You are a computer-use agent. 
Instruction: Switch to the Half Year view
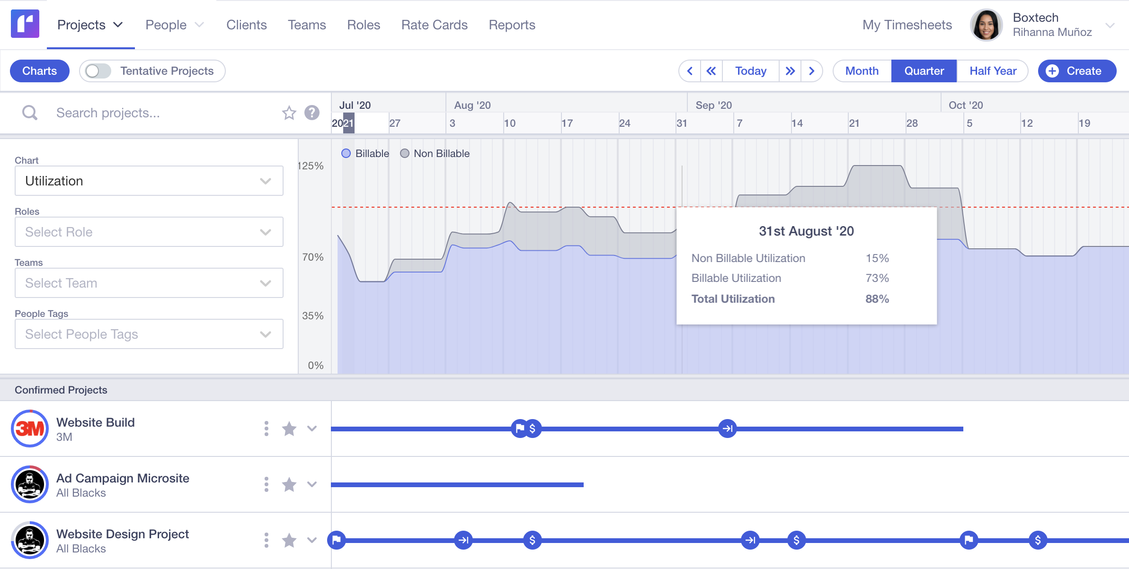tap(993, 71)
